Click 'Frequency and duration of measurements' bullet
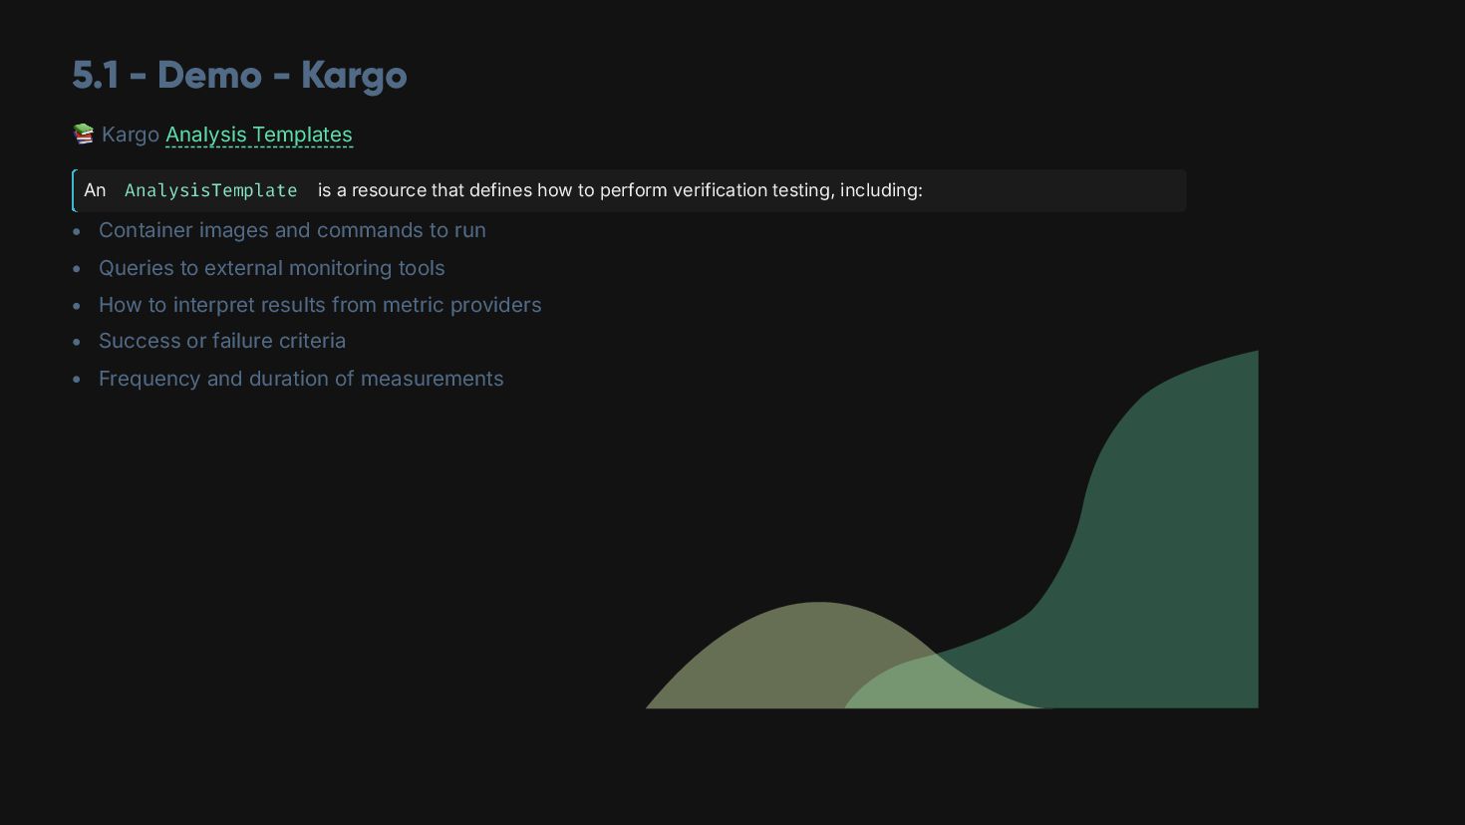 pos(301,379)
